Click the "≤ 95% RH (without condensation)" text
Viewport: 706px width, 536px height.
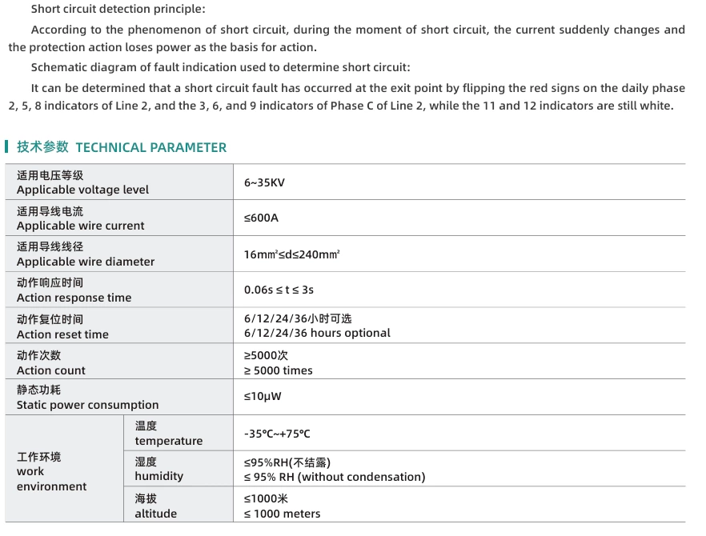[334, 477]
